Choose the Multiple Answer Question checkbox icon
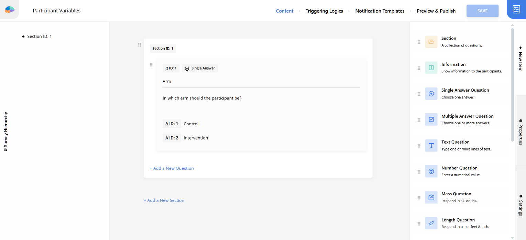This screenshot has width=526, height=240. tap(431, 120)
